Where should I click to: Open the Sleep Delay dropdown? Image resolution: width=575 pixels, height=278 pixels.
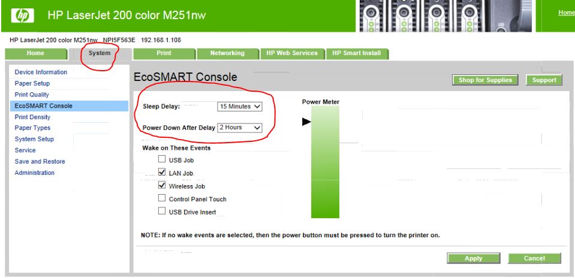pos(240,107)
